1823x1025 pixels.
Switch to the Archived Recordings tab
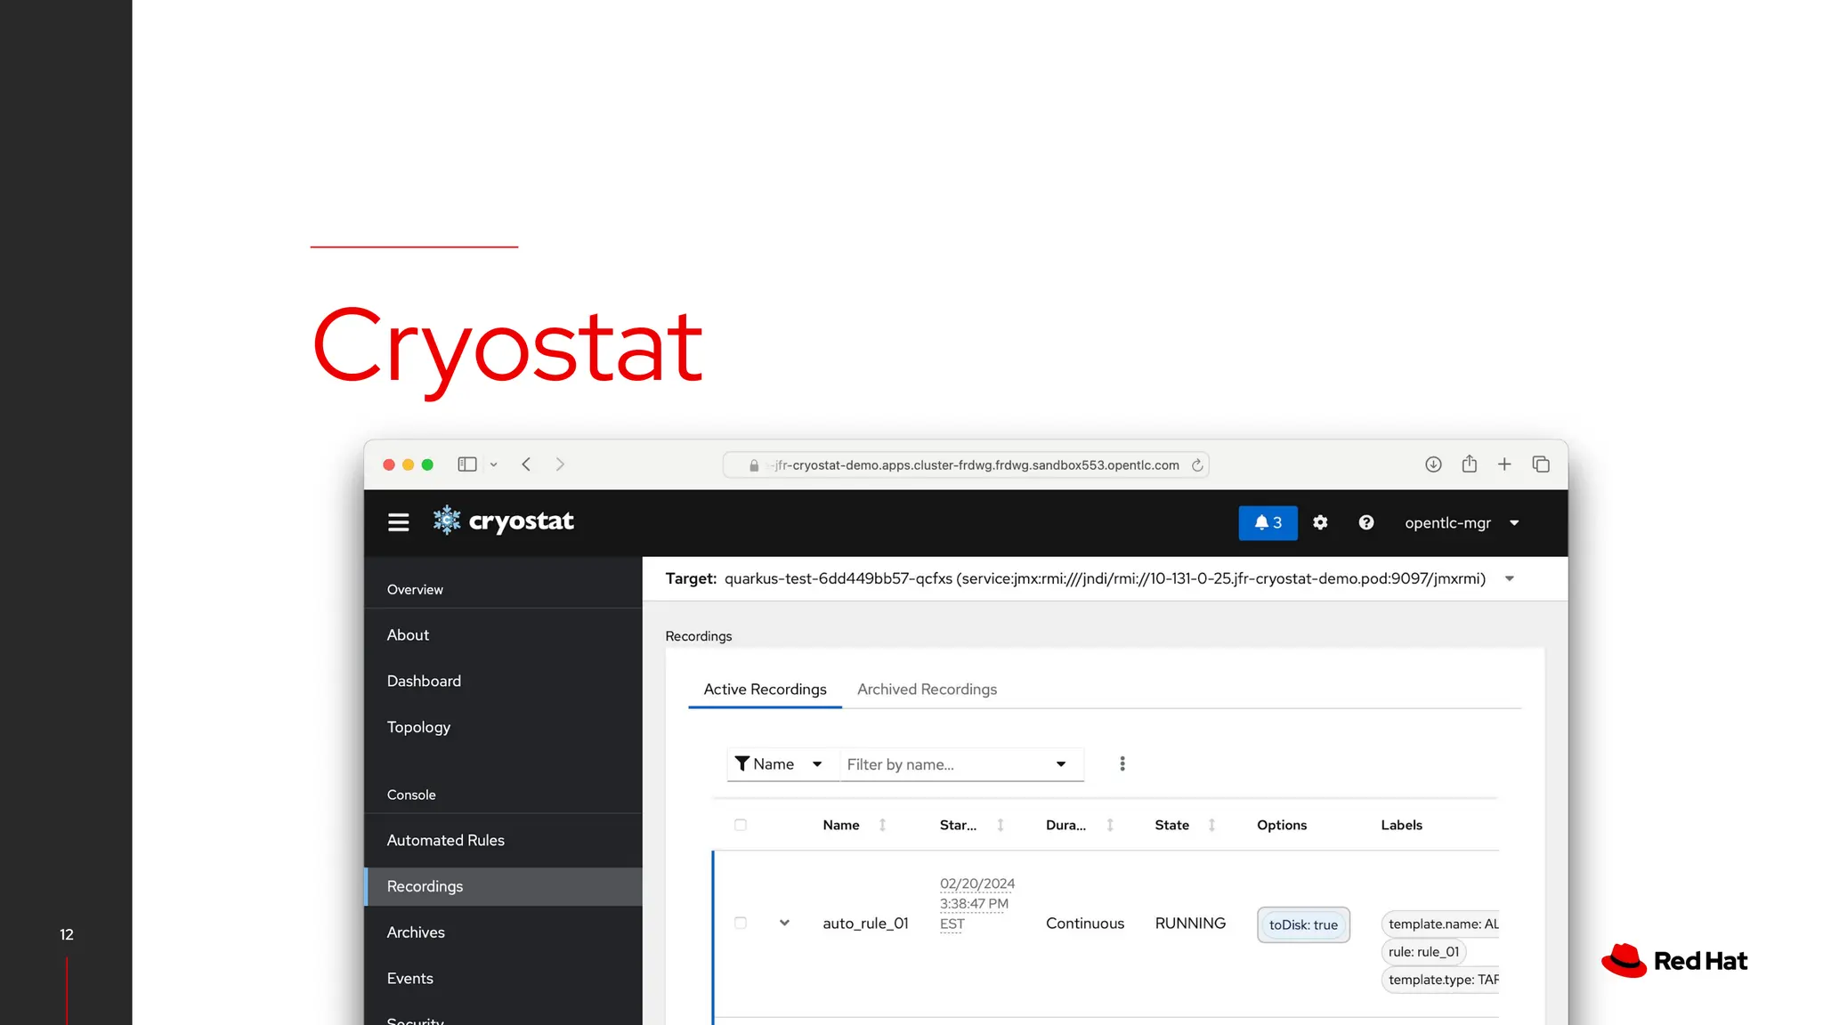[927, 690]
